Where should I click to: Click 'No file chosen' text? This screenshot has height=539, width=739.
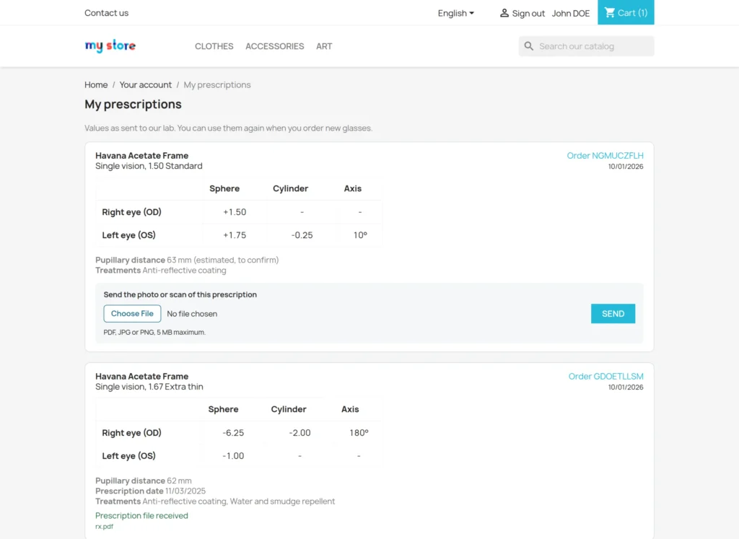[x=192, y=314]
